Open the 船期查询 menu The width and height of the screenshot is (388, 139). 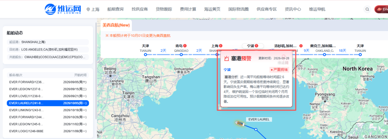pos(115,9)
